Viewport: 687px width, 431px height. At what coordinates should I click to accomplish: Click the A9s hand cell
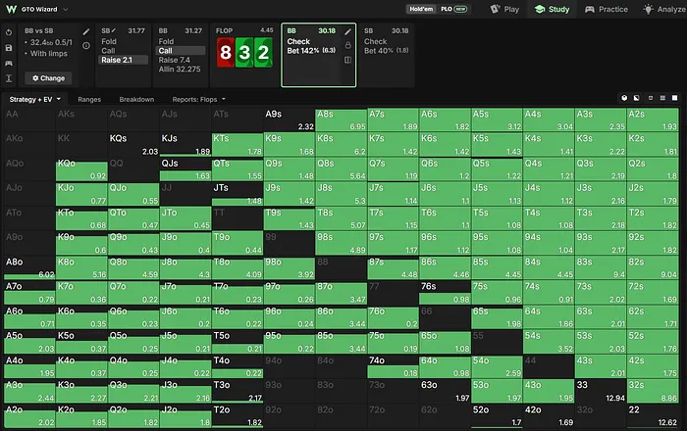pos(290,120)
